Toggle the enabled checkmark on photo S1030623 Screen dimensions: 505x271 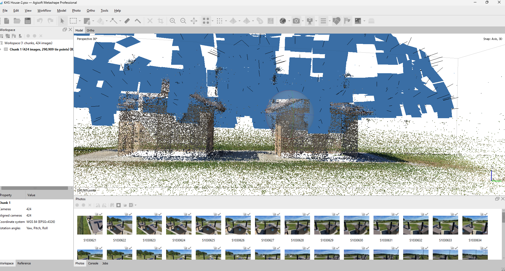(x=160, y=214)
